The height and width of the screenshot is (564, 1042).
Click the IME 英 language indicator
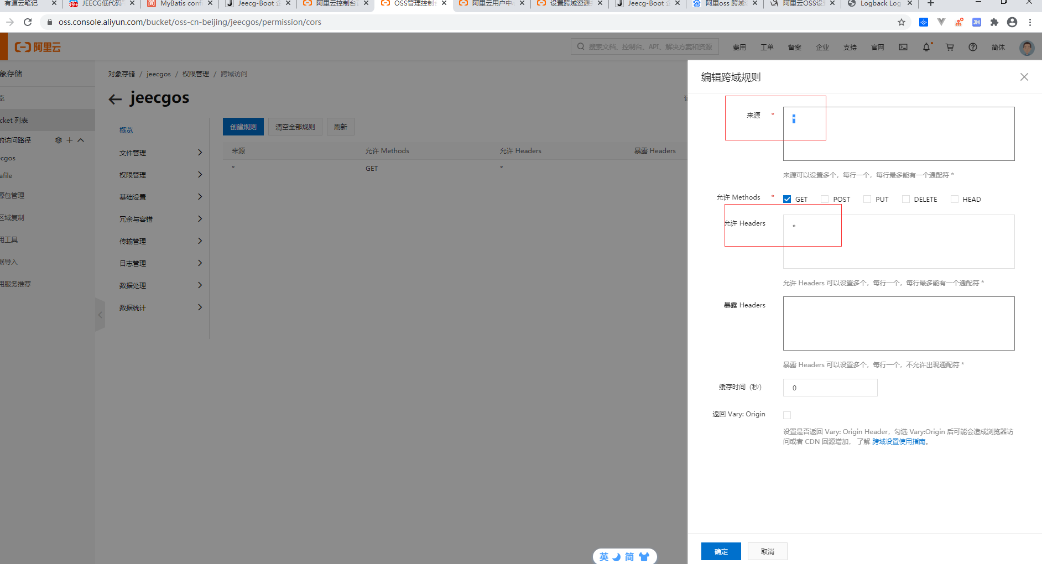pyautogui.click(x=604, y=557)
